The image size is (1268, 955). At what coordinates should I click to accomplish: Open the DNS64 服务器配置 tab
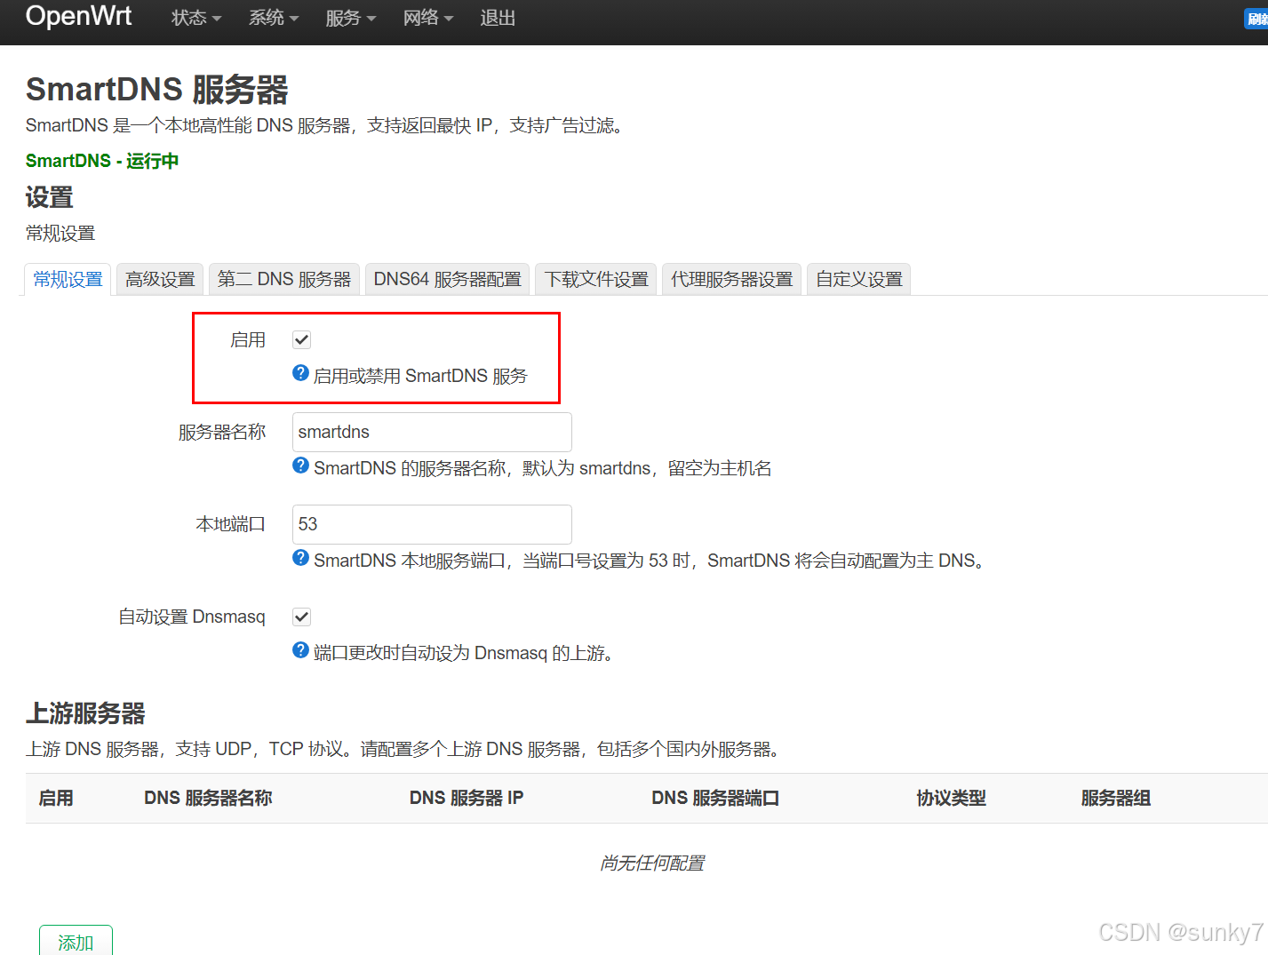click(447, 280)
